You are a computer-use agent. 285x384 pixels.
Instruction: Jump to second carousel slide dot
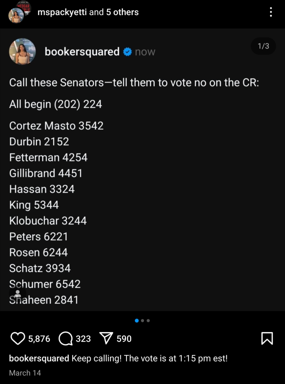coord(143,321)
